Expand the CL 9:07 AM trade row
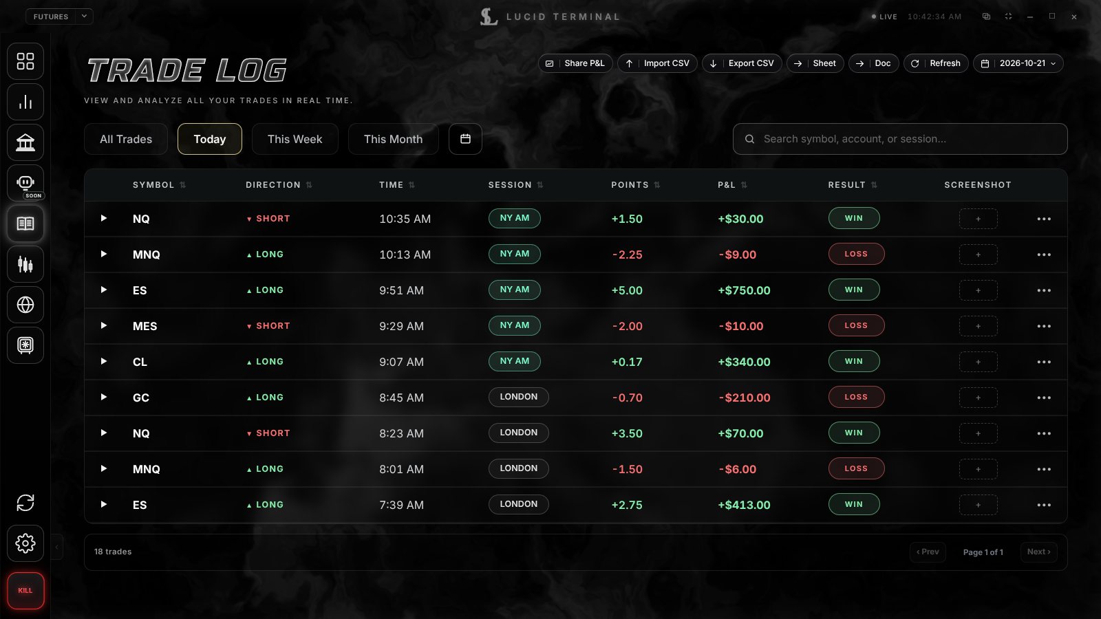 [x=104, y=361]
